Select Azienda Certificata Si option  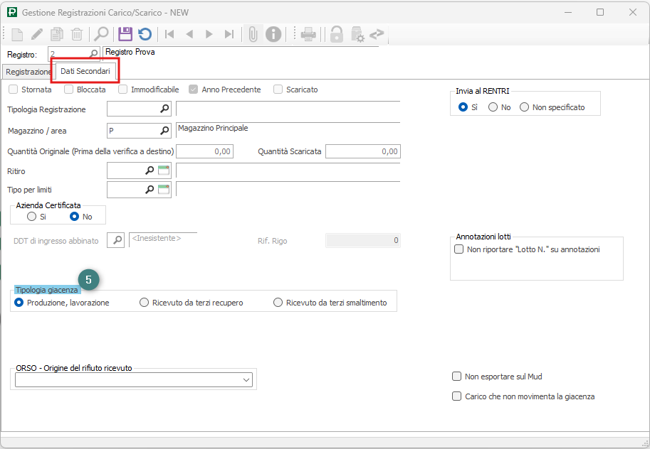(x=31, y=217)
